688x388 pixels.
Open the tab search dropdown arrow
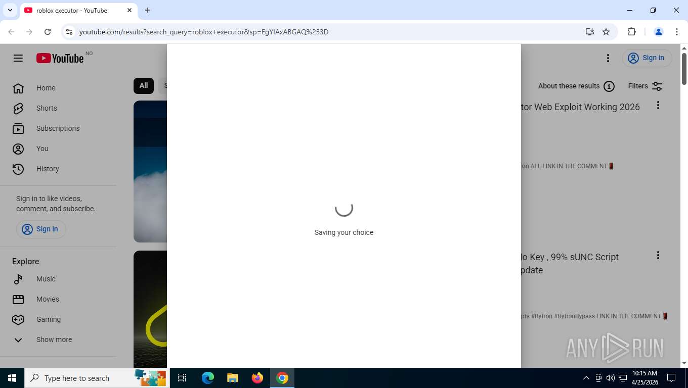(x=10, y=10)
